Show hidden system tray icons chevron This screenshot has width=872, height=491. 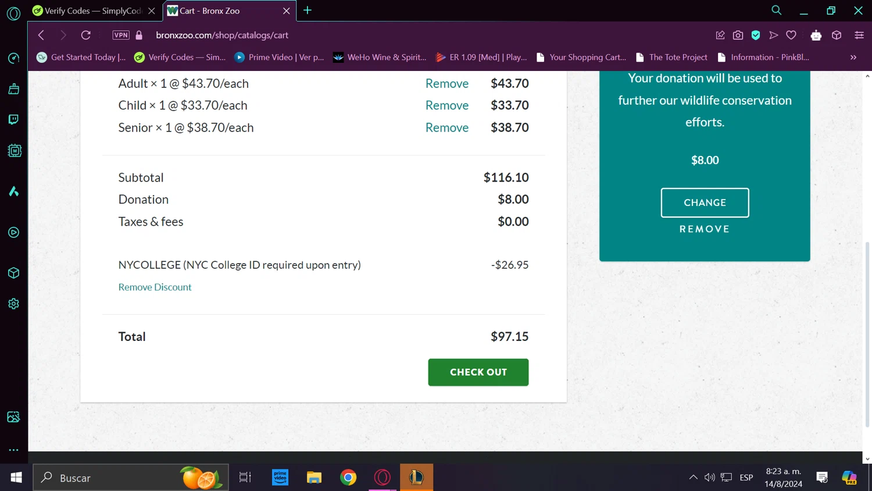pyautogui.click(x=693, y=478)
